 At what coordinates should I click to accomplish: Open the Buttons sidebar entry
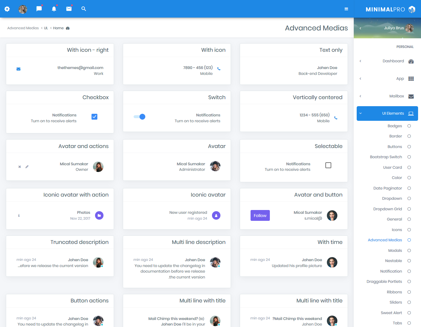[x=395, y=147]
